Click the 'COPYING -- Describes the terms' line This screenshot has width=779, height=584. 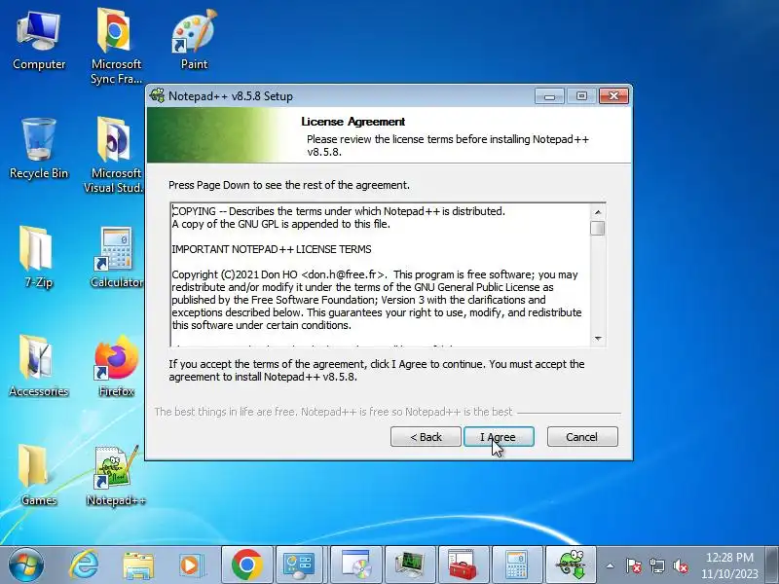[x=338, y=211]
